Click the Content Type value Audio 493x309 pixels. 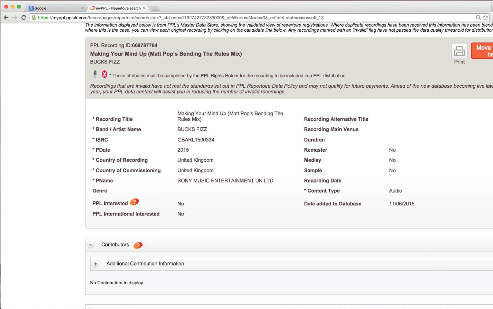(395, 191)
